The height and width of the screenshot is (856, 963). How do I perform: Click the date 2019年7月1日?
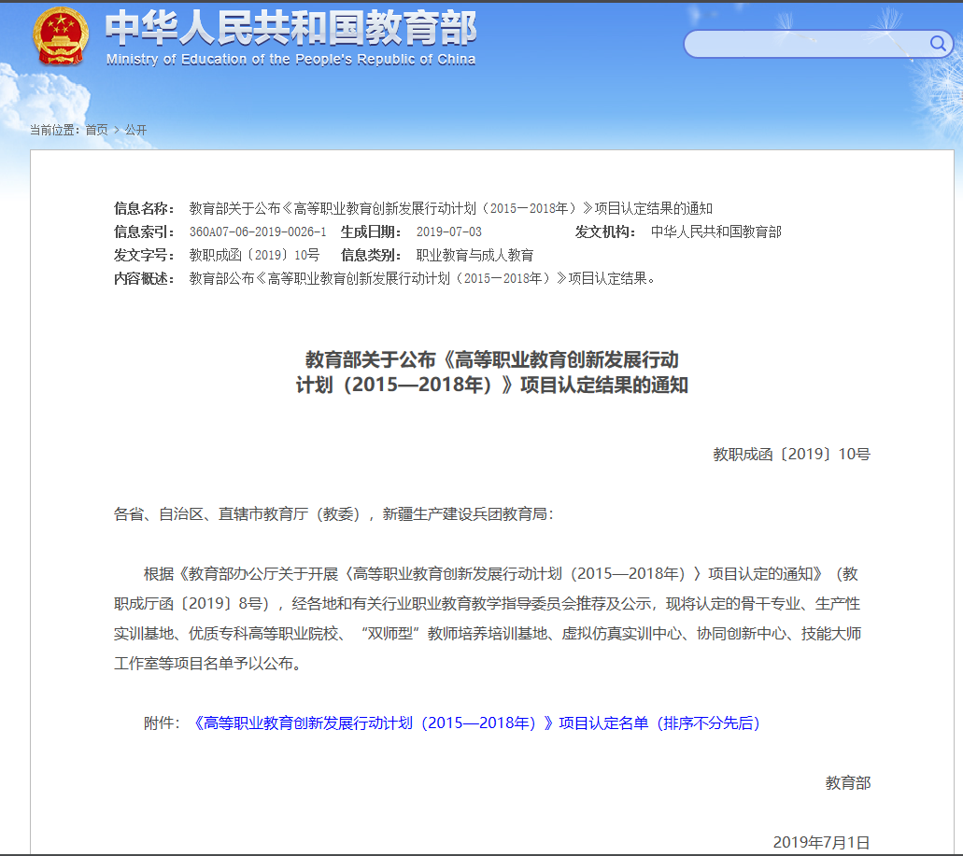821,842
